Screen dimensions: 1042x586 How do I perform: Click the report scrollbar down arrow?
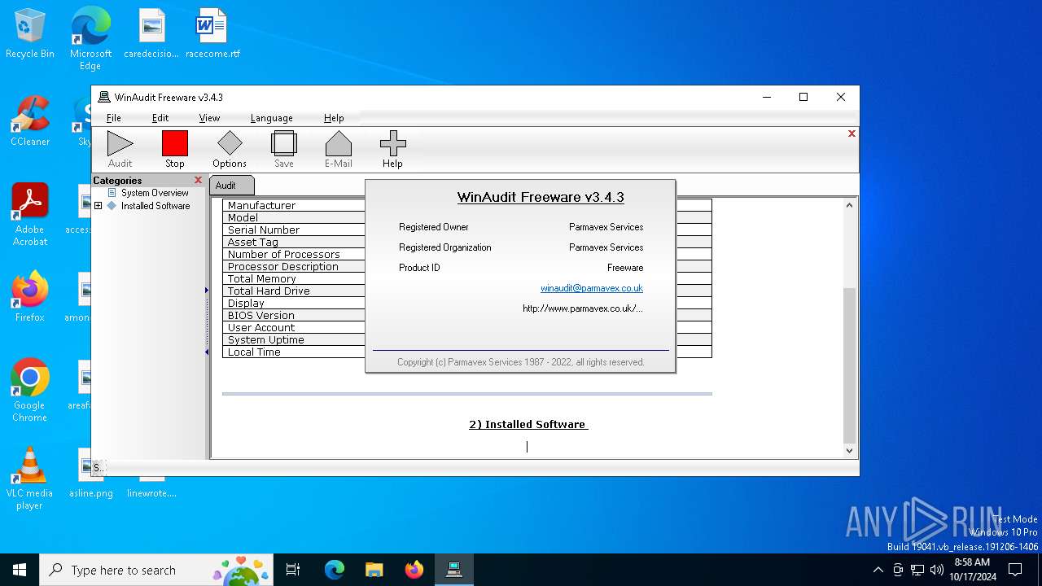(850, 450)
